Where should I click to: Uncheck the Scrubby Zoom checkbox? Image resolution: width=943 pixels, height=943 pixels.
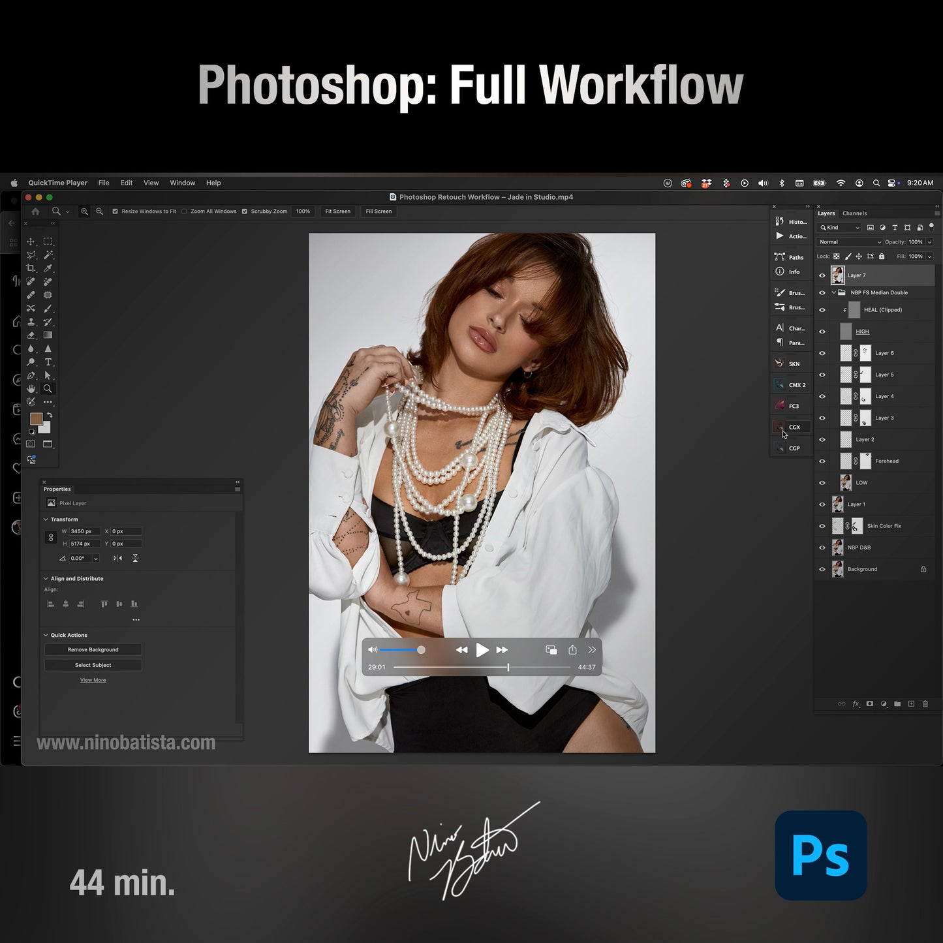245,211
